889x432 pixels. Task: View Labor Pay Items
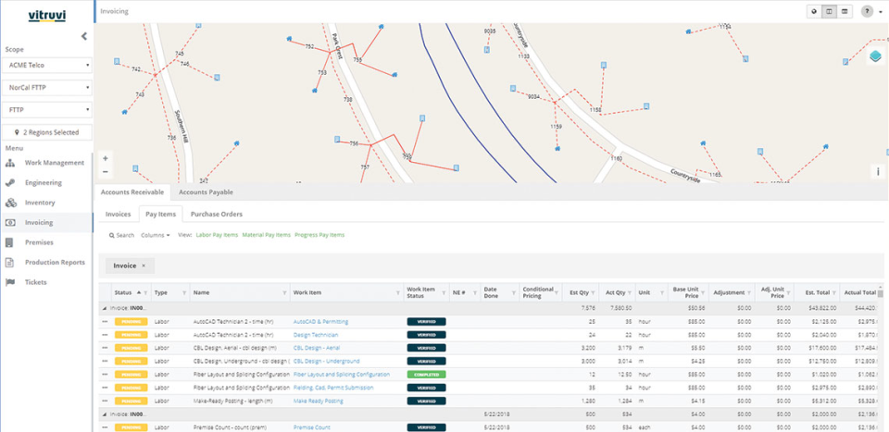click(x=216, y=234)
